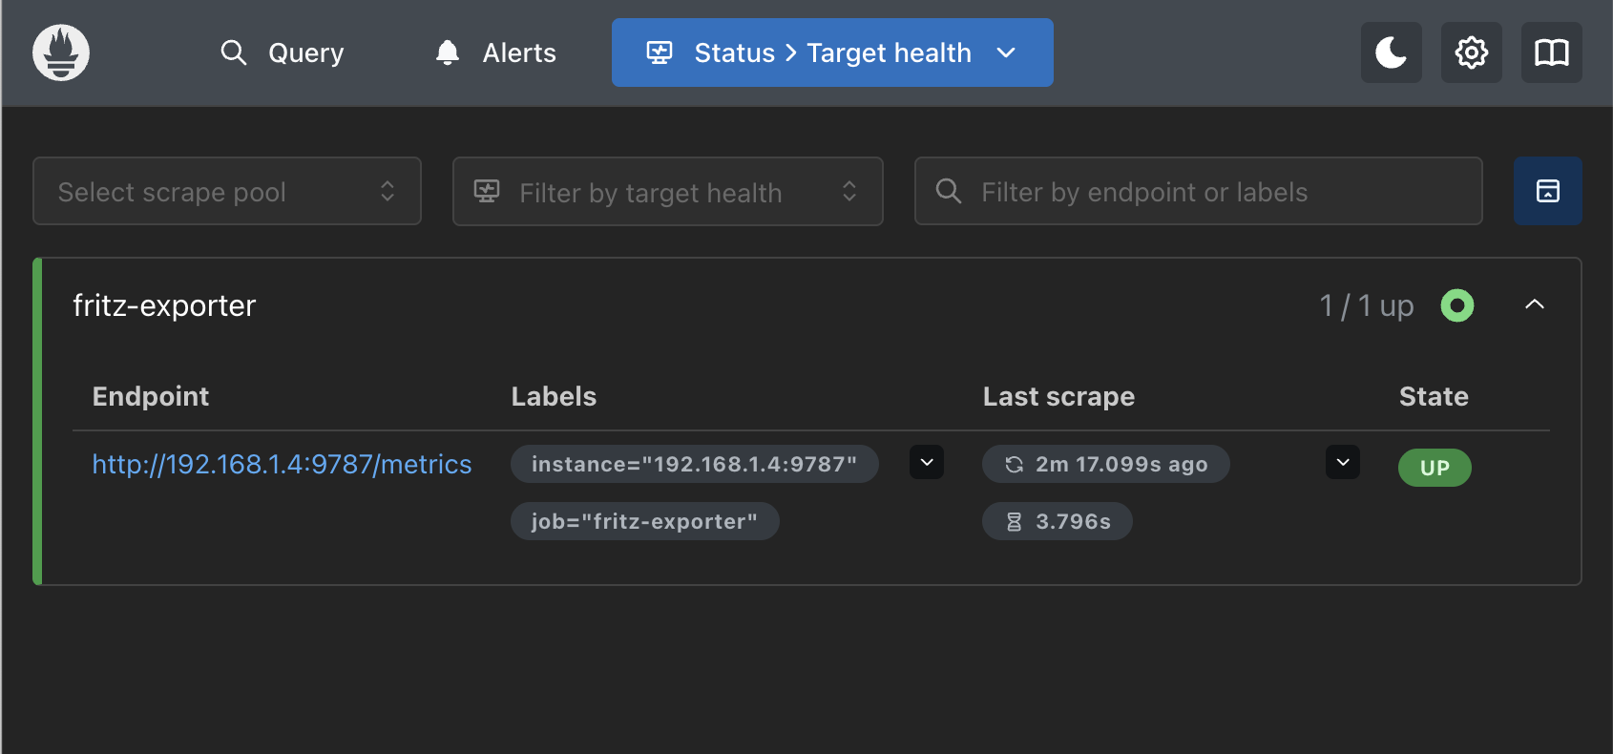This screenshot has width=1613, height=754.
Task: Expand the labels chevron beside instance label
Action: tap(926, 463)
